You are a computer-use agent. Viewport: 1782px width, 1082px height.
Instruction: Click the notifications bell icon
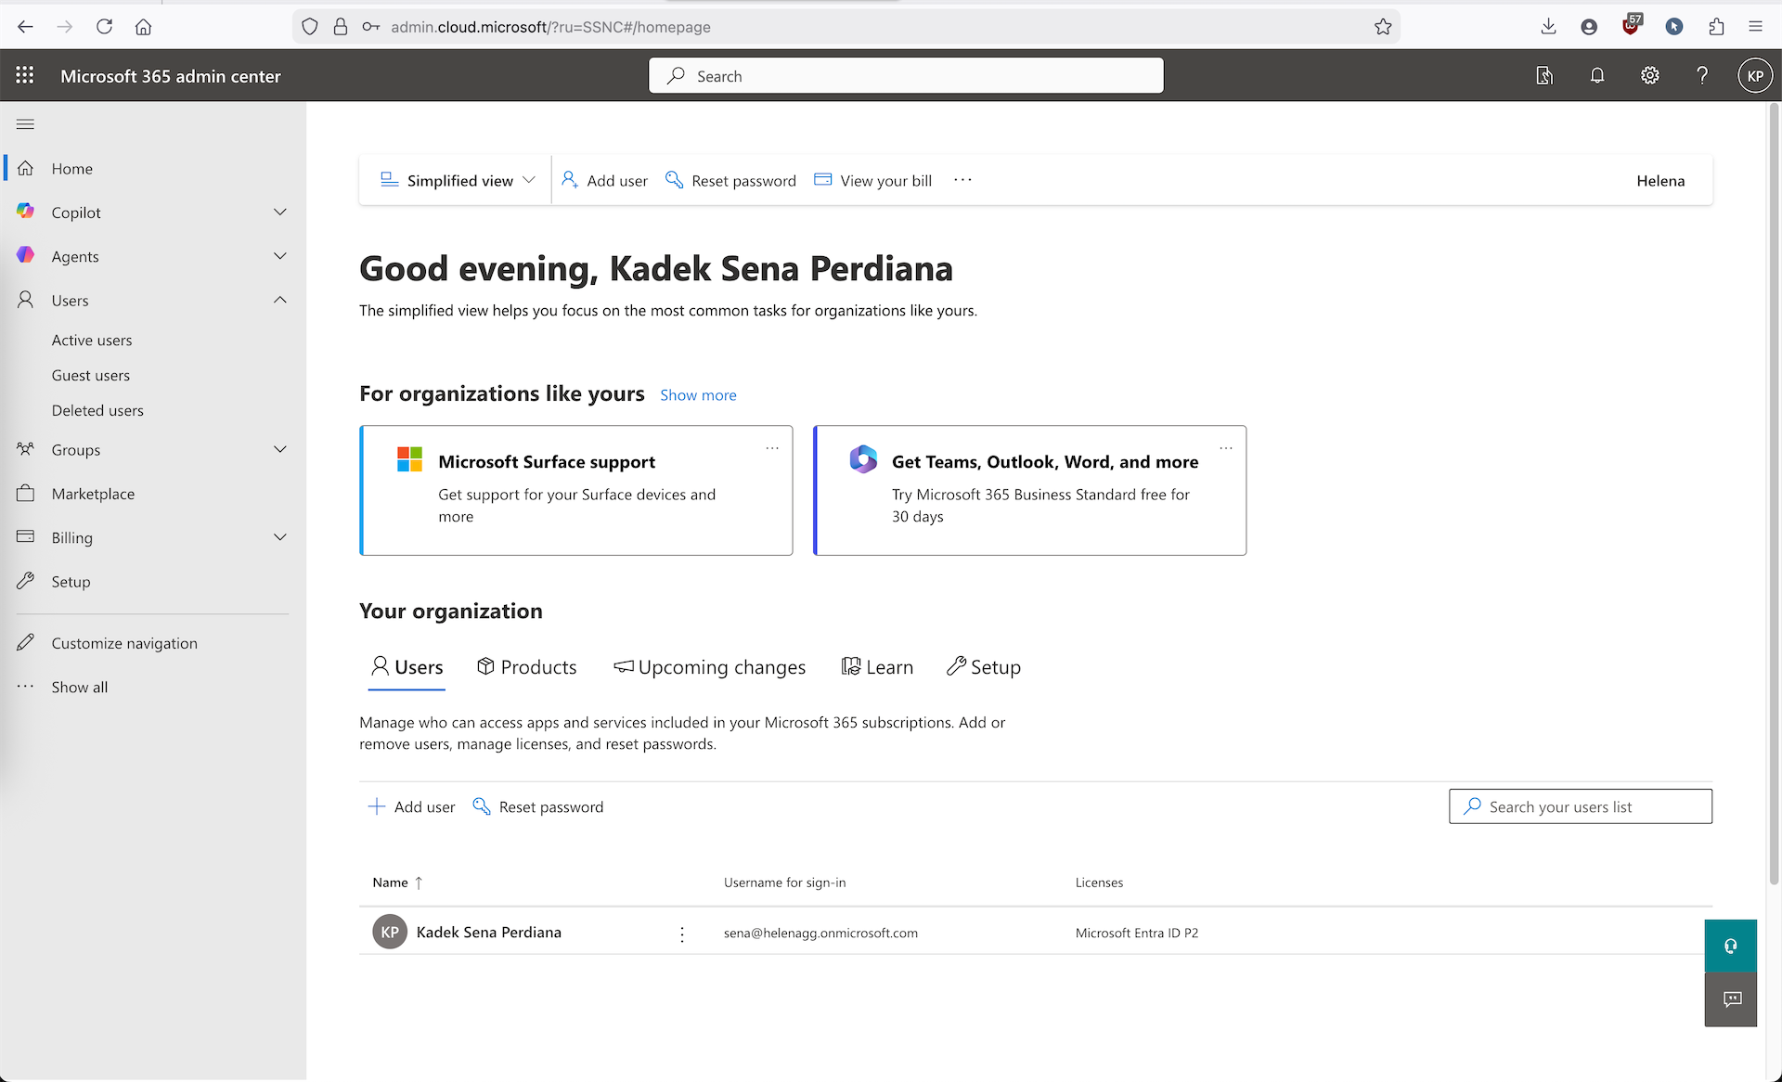pyautogui.click(x=1596, y=76)
